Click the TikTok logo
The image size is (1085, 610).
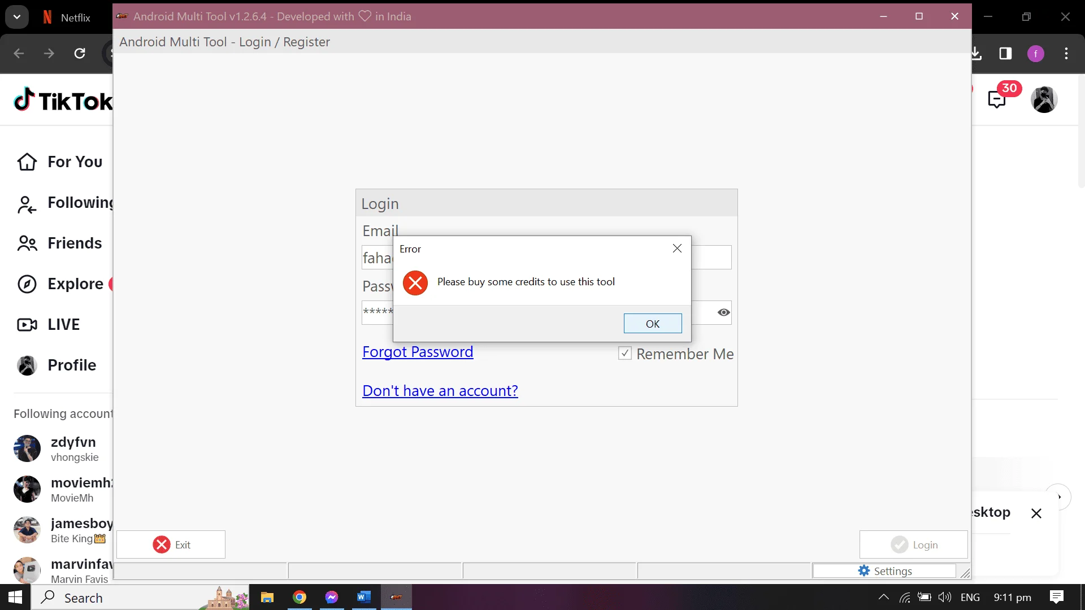pyautogui.click(x=63, y=101)
